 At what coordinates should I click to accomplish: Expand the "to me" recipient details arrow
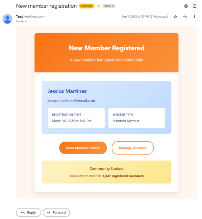[x=26, y=21]
